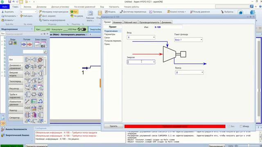Select the Реактор palette category
Screen dimensions: 262x147
[16, 110]
